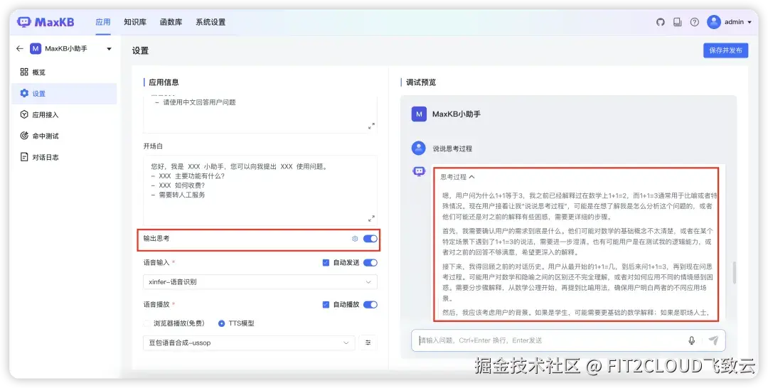Open the 豆包语音合成-ussop dropdown
The width and height of the screenshot is (768, 388).
(249, 343)
